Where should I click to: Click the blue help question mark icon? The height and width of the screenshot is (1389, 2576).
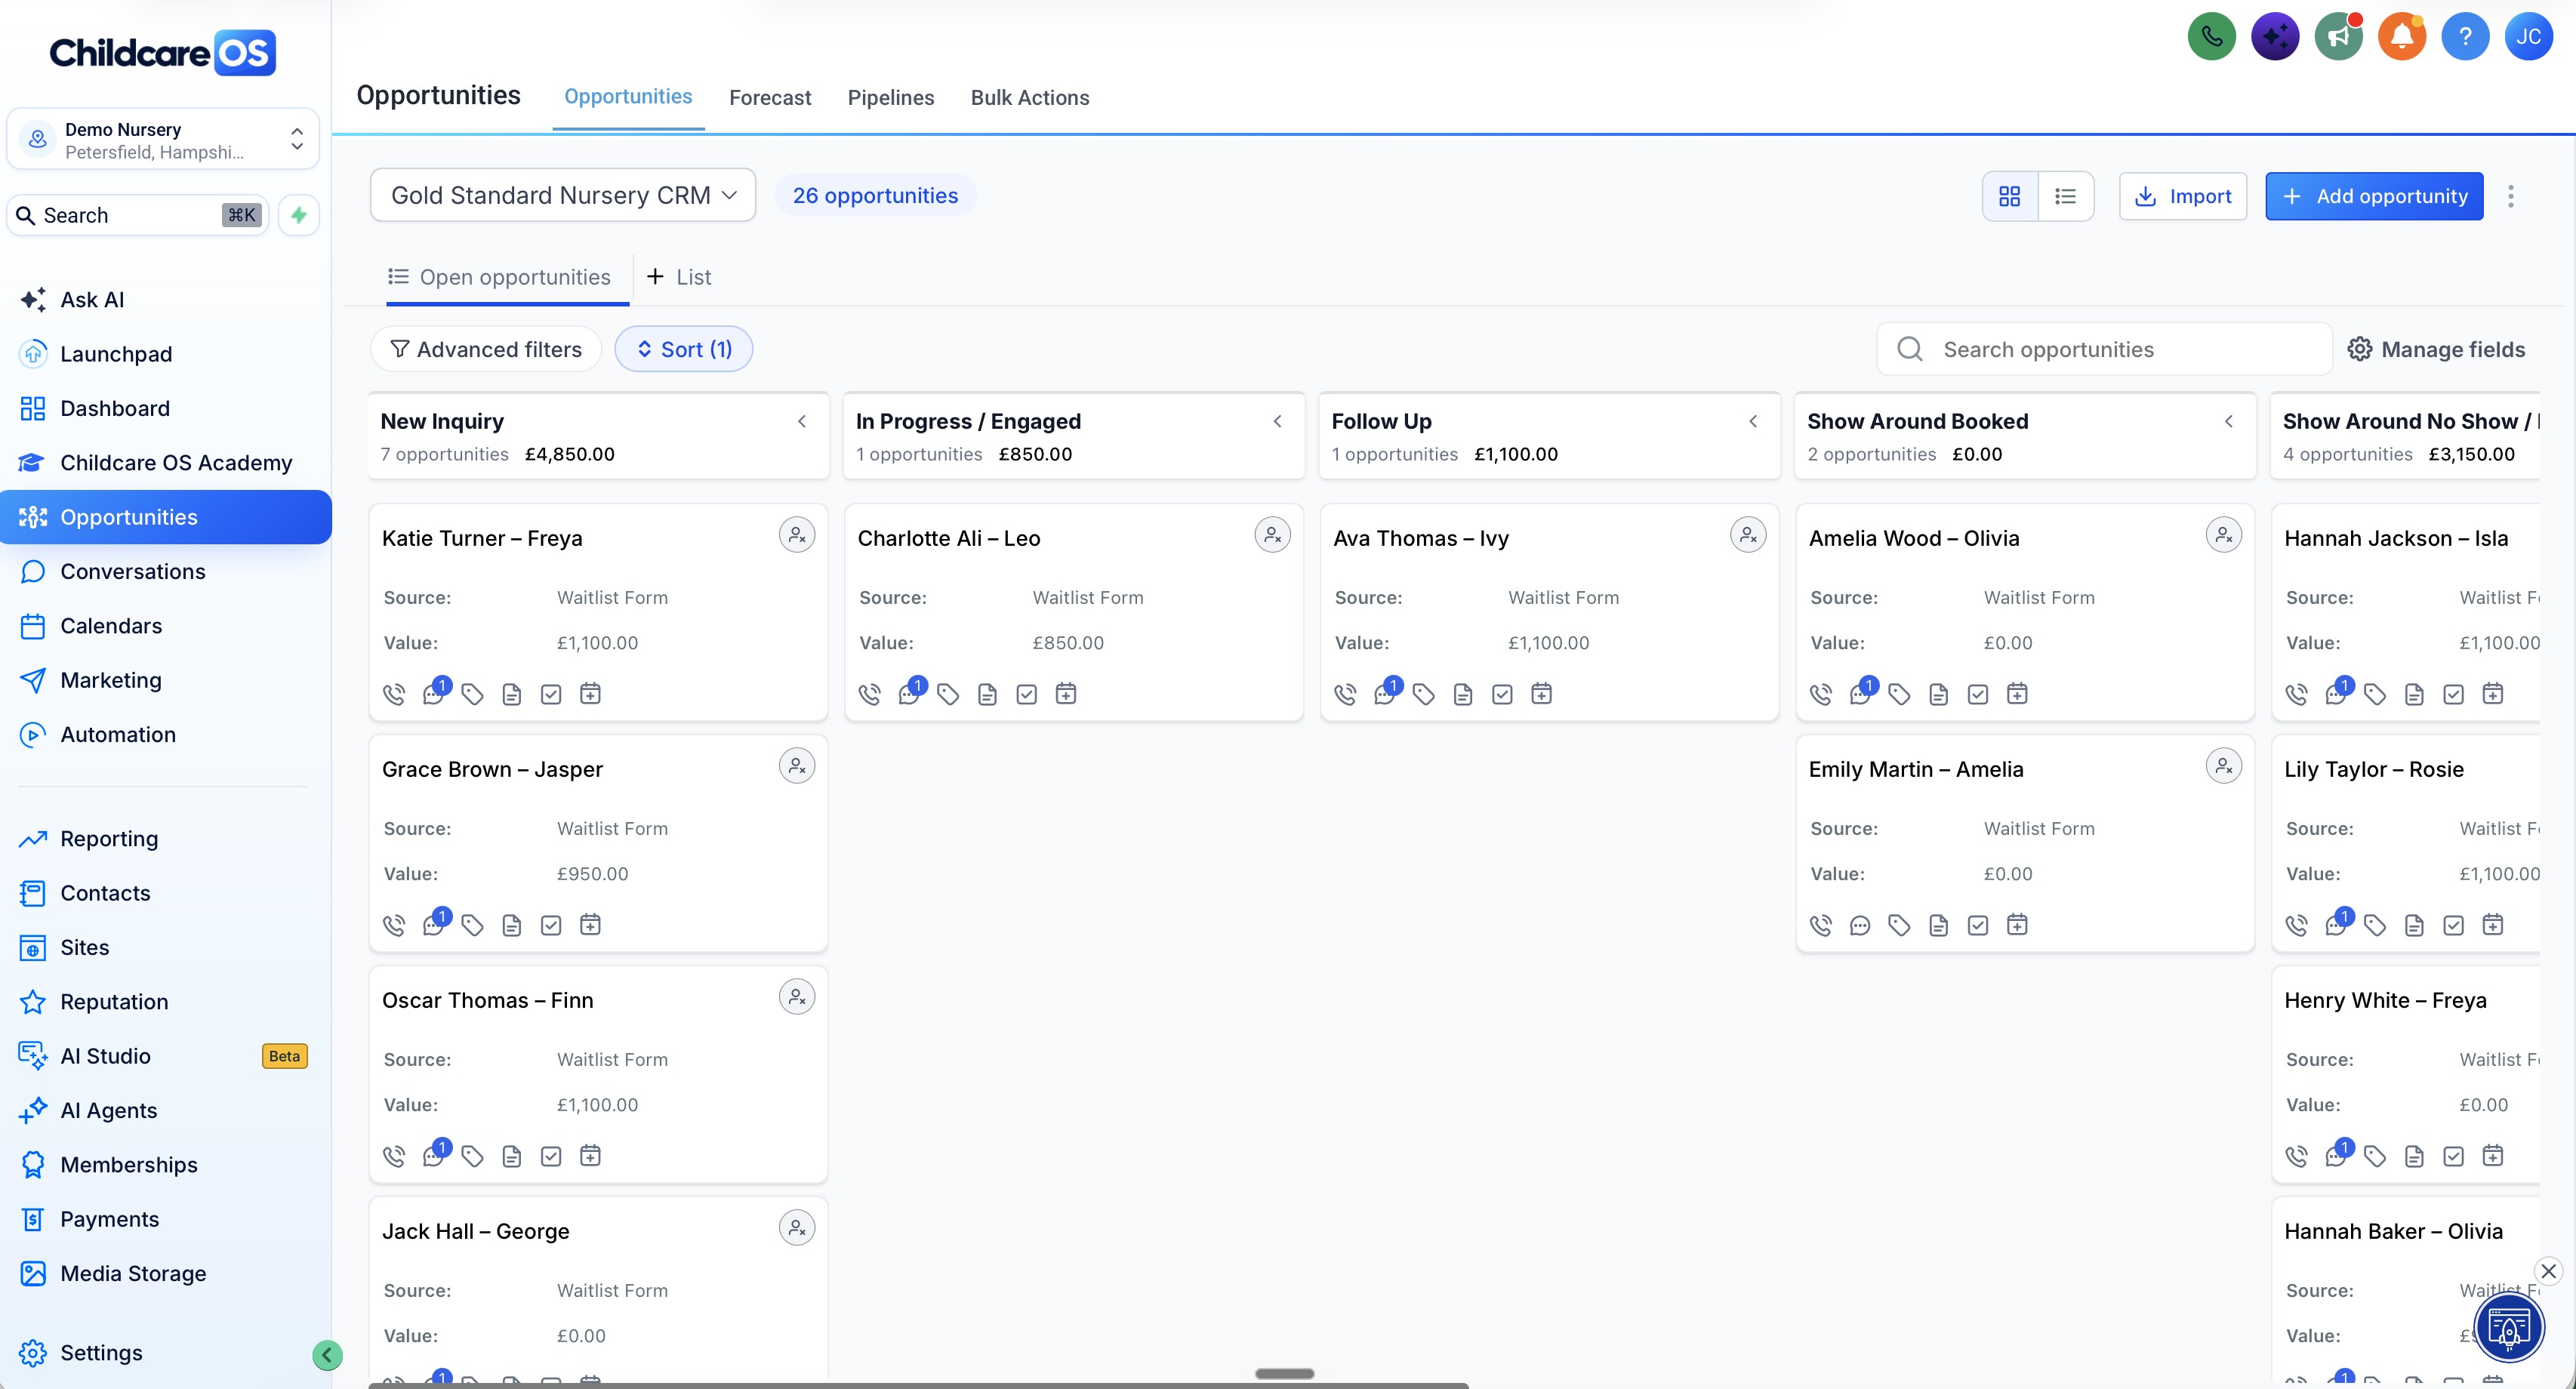[x=2465, y=37]
